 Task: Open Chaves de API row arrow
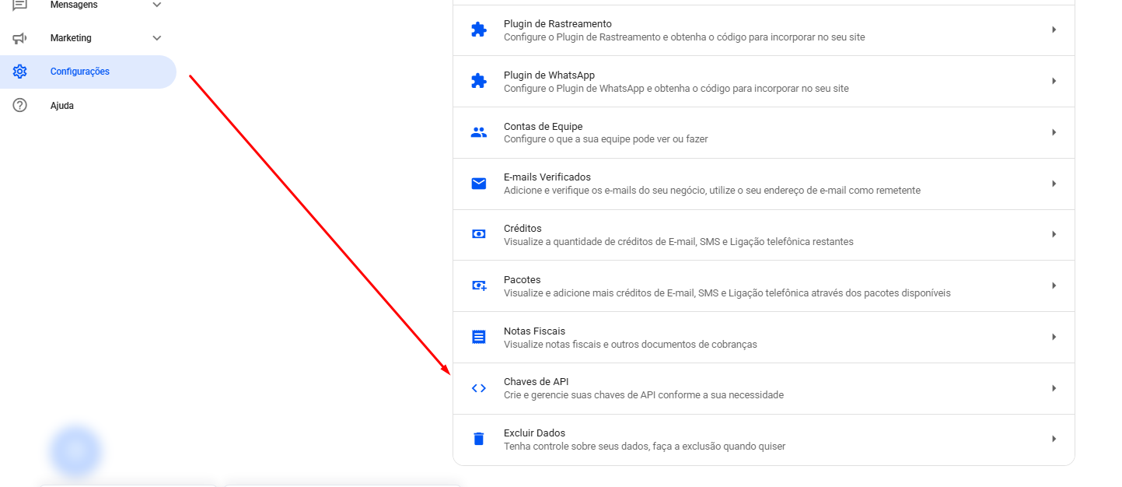(1054, 388)
